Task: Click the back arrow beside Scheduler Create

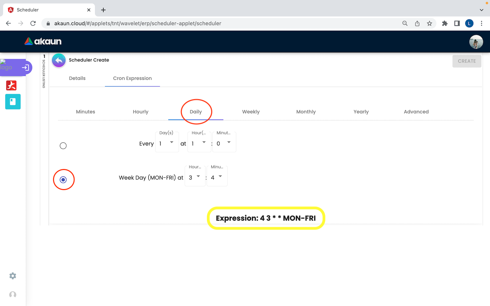Action: click(x=59, y=61)
